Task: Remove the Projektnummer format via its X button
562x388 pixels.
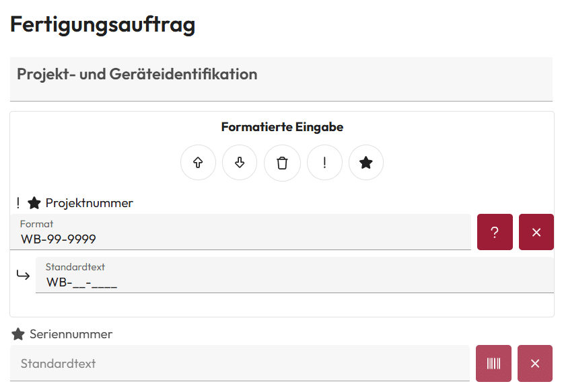Action: click(x=536, y=231)
